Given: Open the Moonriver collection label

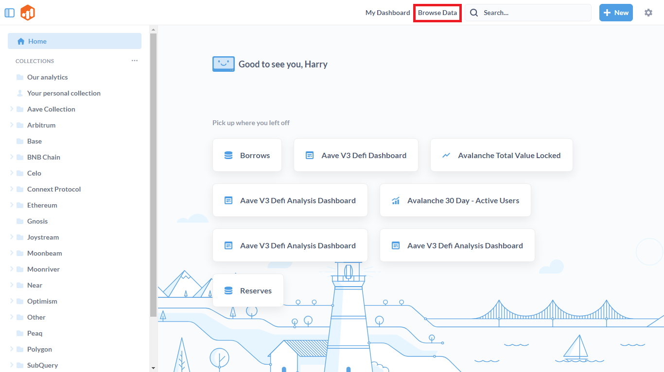Looking at the screenshot, I should click(x=43, y=269).
